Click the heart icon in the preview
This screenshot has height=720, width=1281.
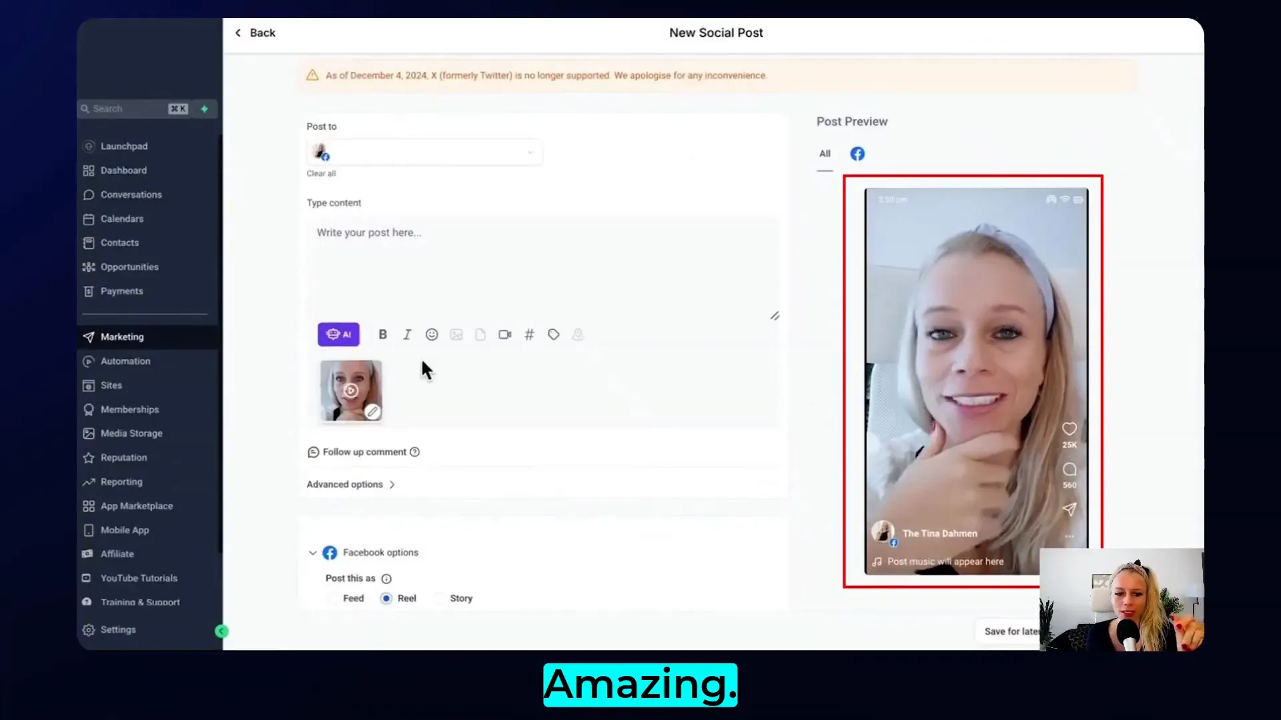(x=1070, y=429)
